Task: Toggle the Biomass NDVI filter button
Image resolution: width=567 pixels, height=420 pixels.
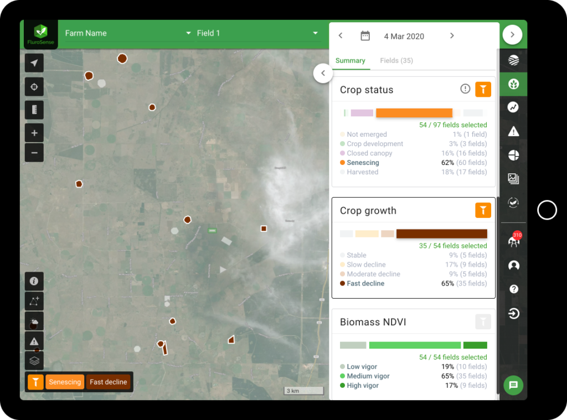Action: [483, 322]
